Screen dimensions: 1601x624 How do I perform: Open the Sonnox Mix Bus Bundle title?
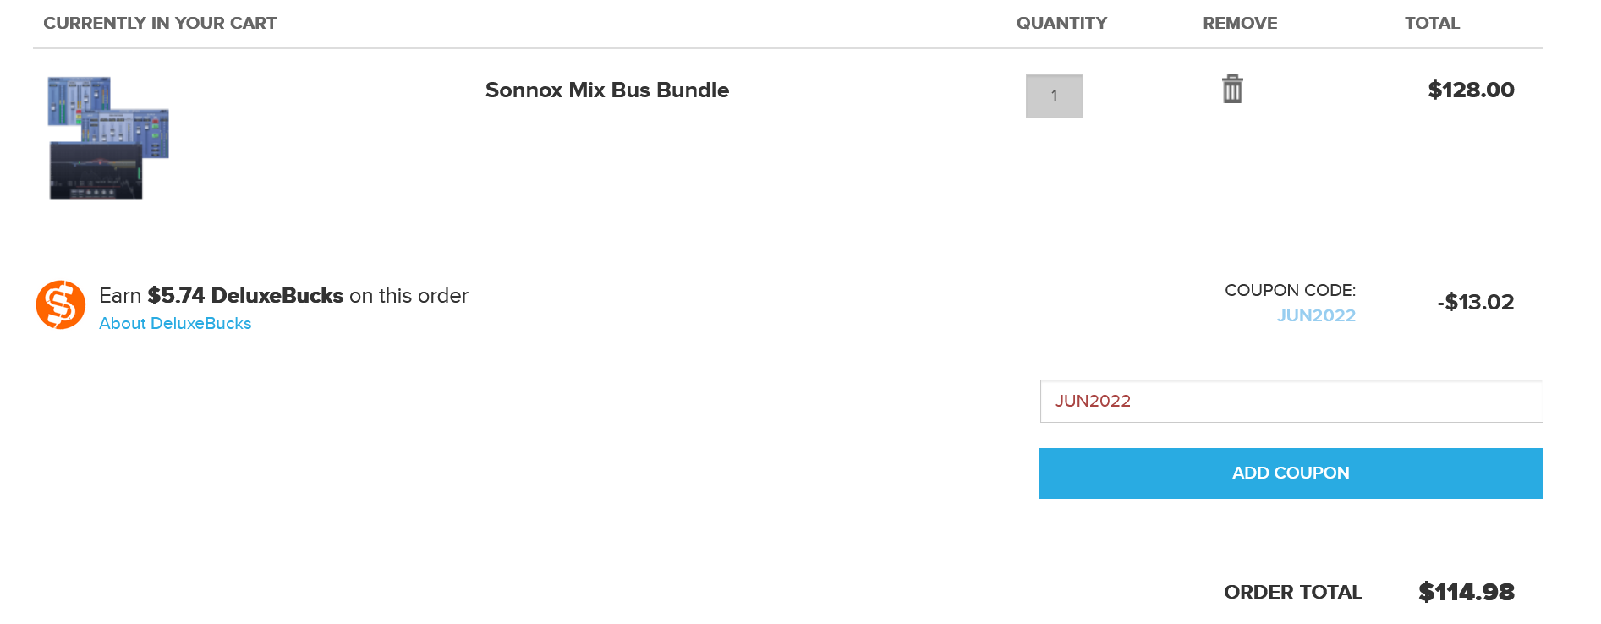coord(606,90)
